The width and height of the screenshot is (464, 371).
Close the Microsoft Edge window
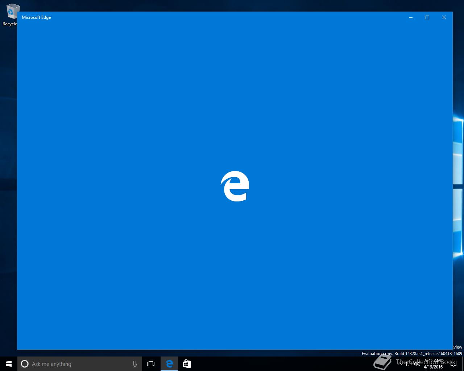[x=444, y=17]
